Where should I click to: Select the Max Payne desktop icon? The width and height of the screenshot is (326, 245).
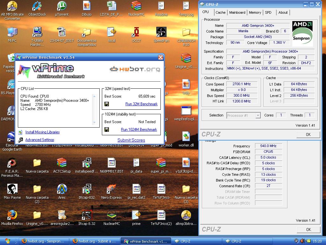pos(12,189)
